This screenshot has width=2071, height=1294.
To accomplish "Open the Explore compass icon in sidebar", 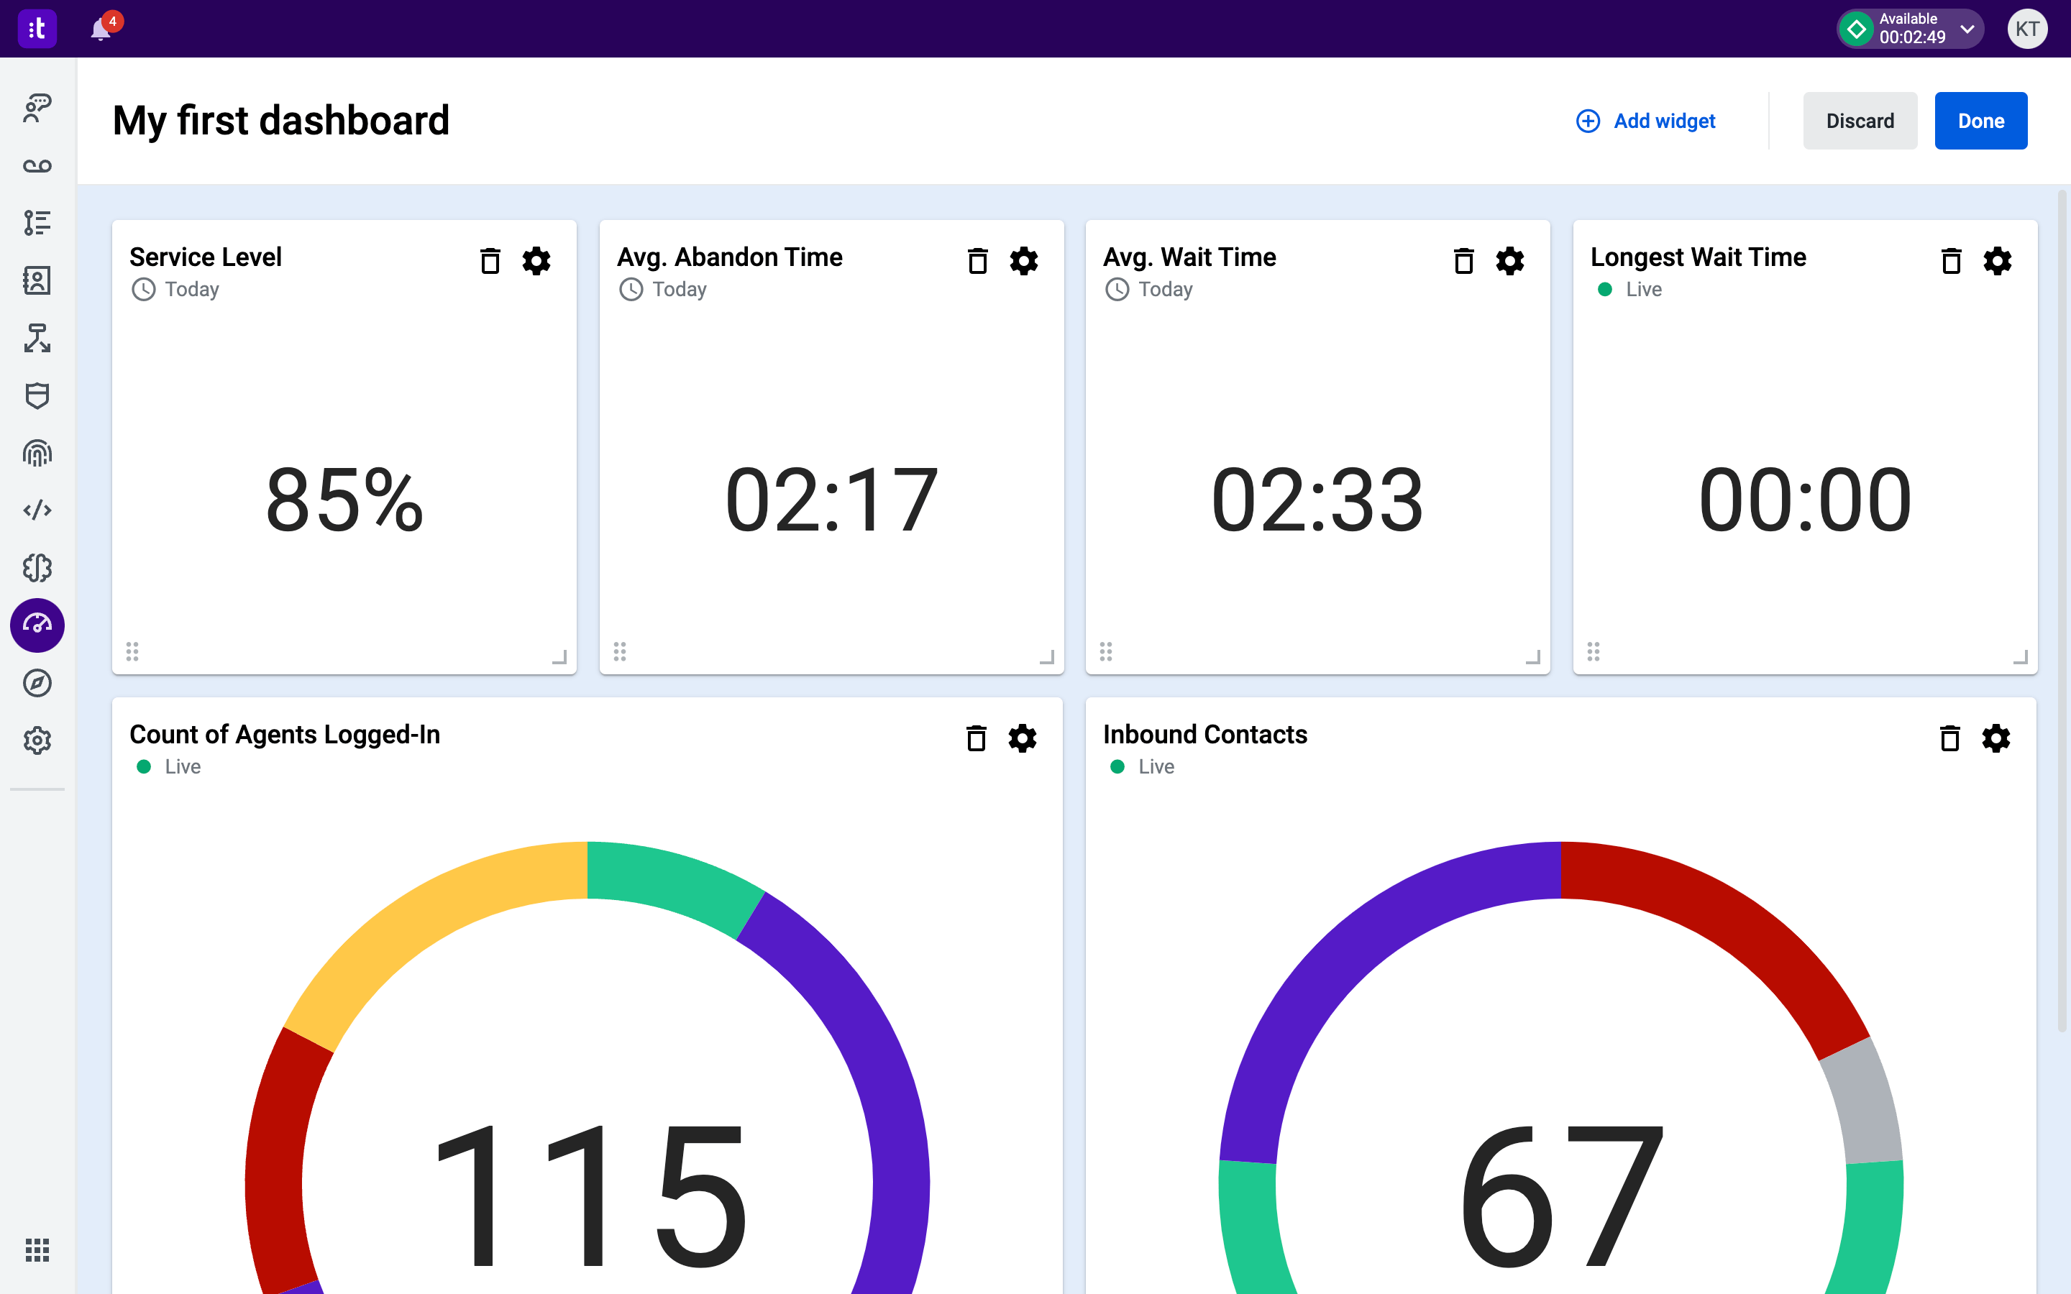I will point(37,683).
